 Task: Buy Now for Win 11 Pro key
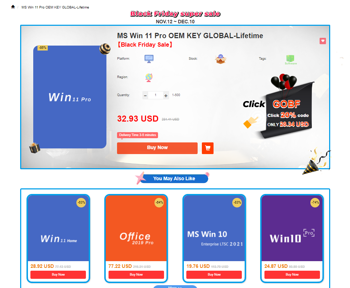coord(157,148)
